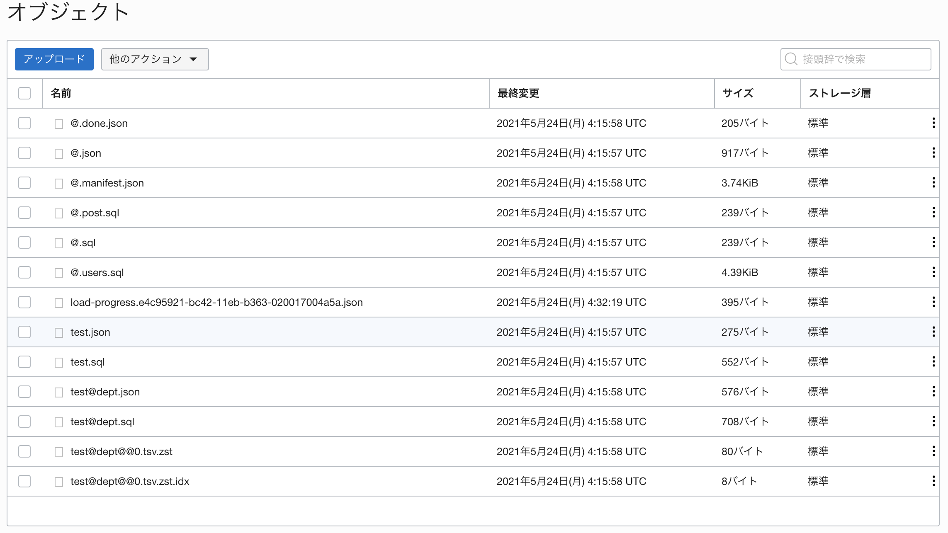
Task: Open actions menu for @.done.json row
Action: 933,123
